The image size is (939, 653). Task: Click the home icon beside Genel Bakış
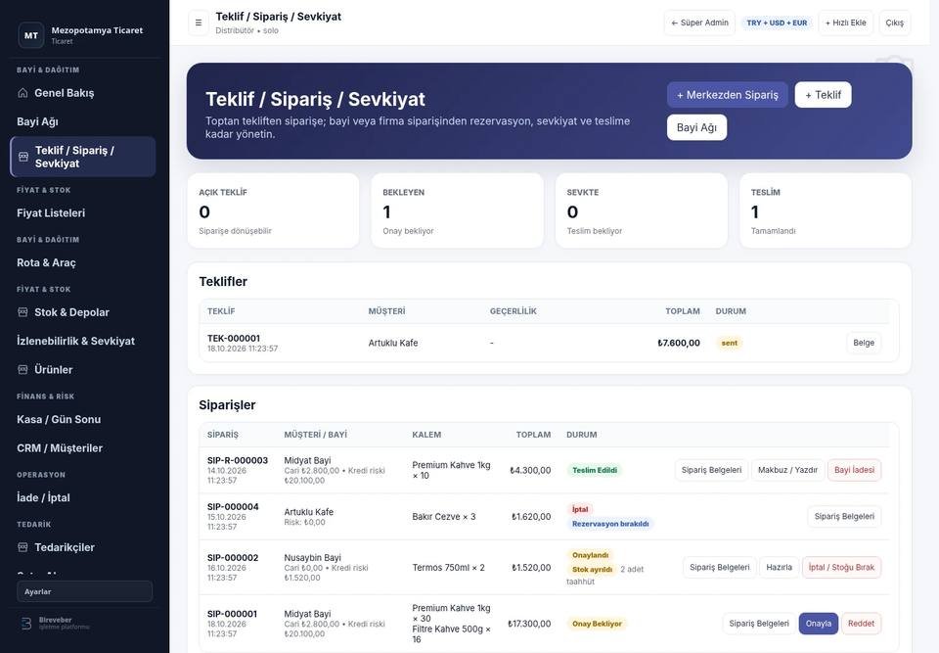(x=22, y=93)
